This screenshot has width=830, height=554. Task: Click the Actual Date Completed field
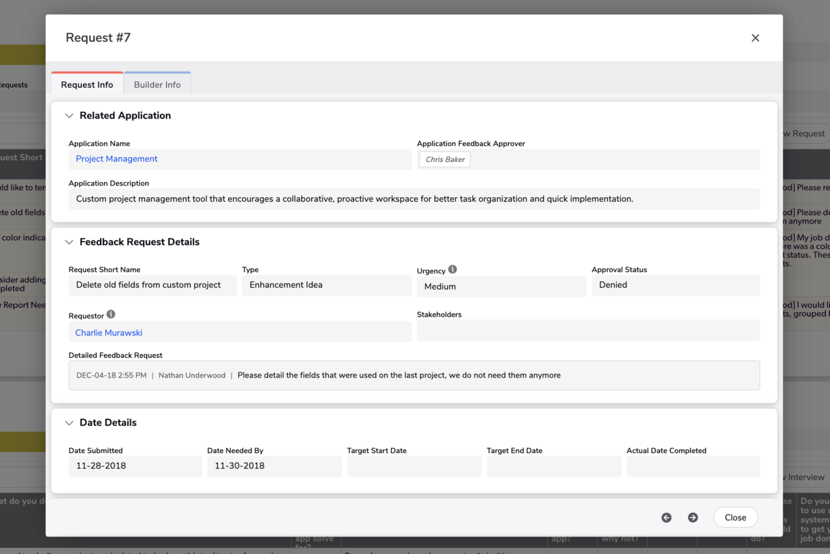click(693, 466)
